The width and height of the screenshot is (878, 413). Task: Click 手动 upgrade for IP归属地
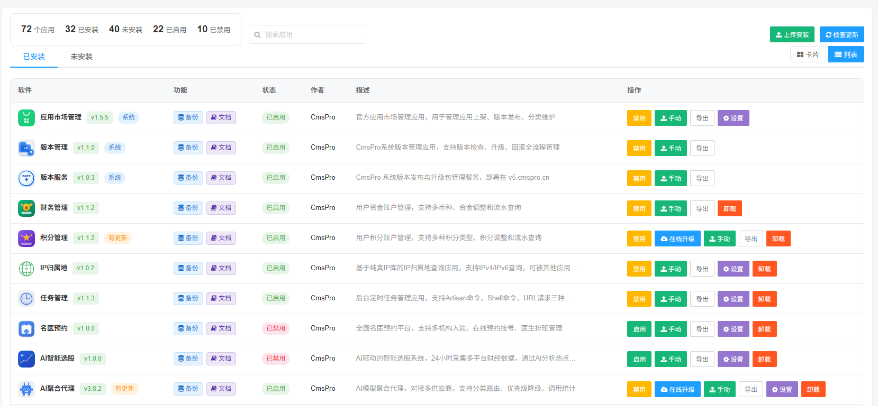pos(671,269)
